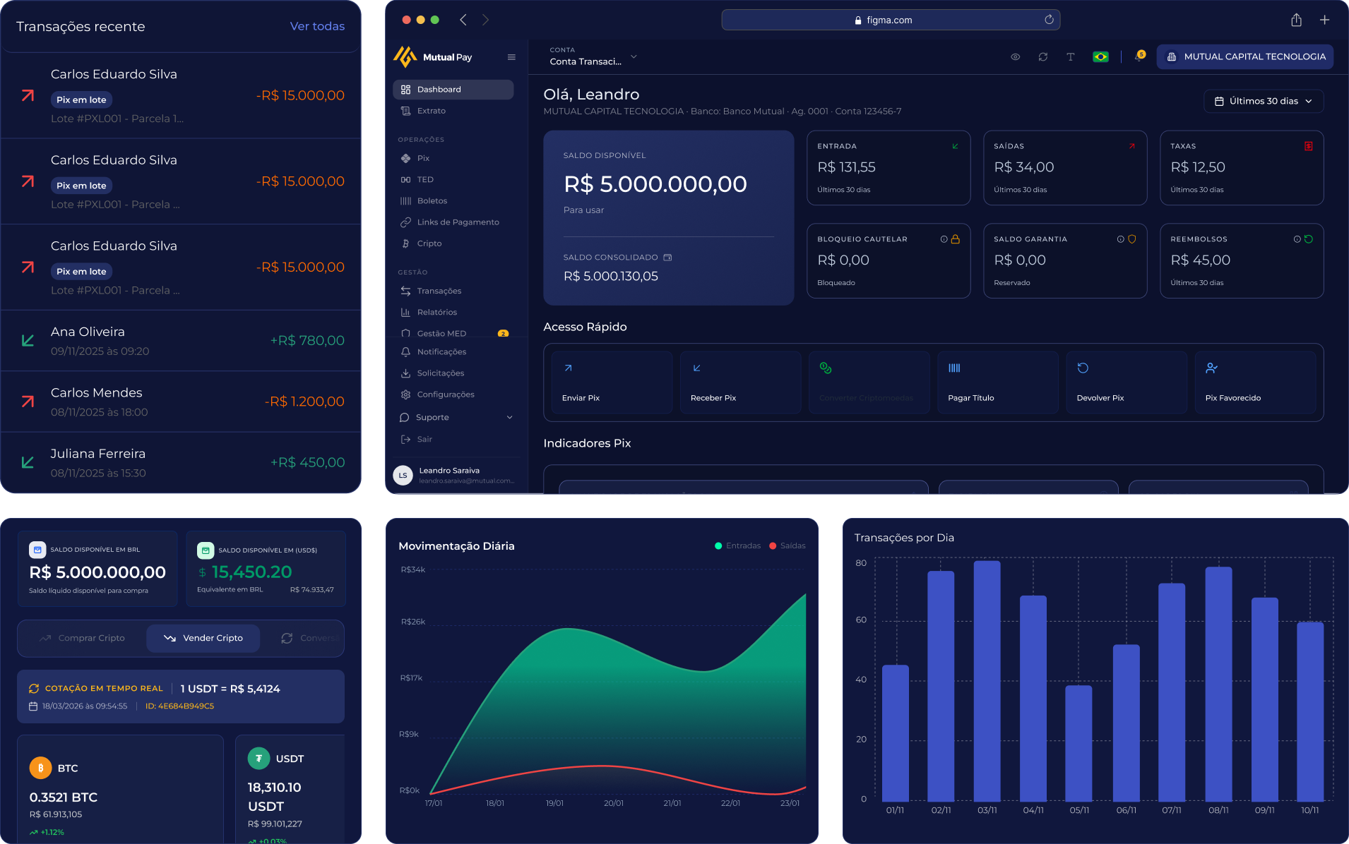Switch to the Comprar Cripto tab
Viewport: 1349px width, 844px height.
[x=83, y=638]
